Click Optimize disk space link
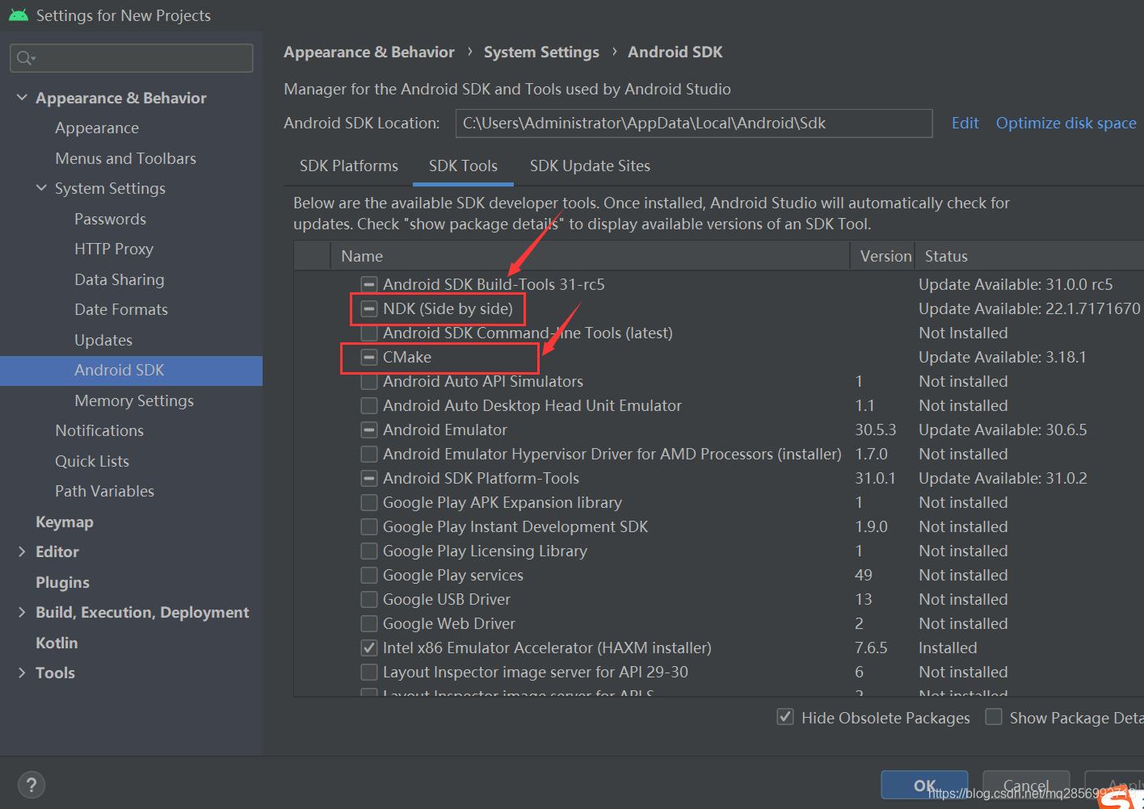Viewport: 1144px width, 809px height. pos(1066,123)
